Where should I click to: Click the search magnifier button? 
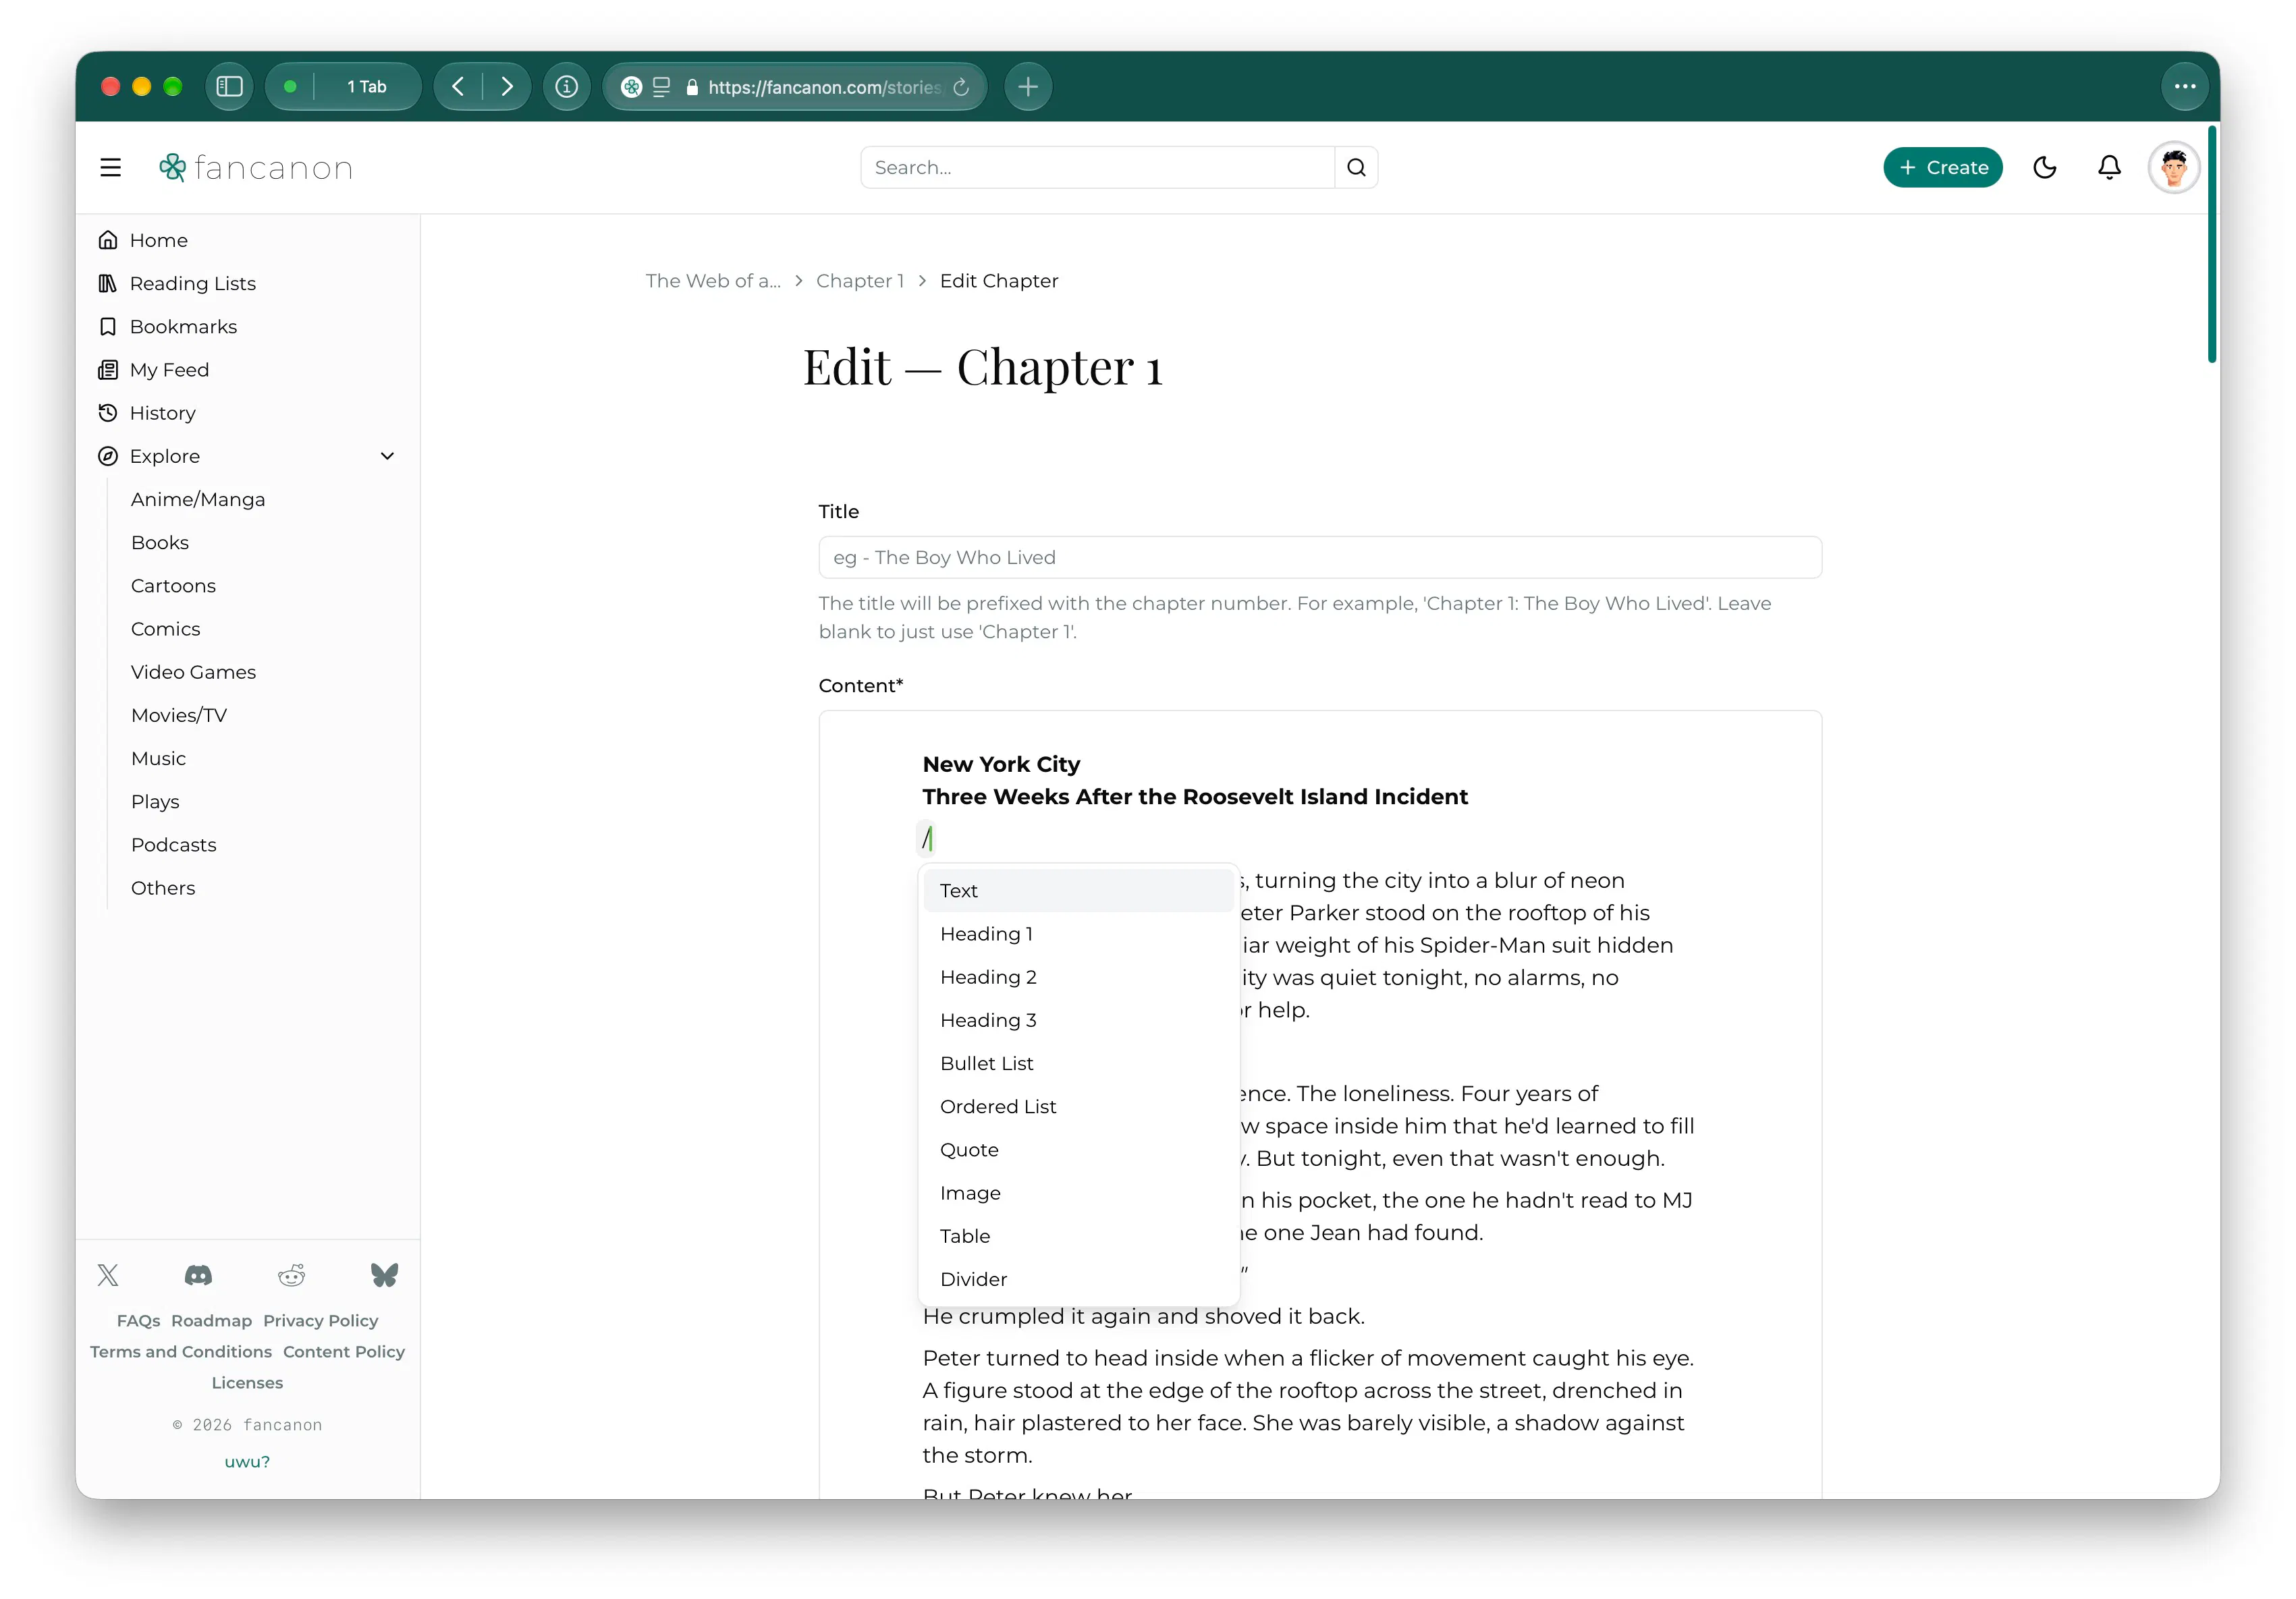[1356, 168]
